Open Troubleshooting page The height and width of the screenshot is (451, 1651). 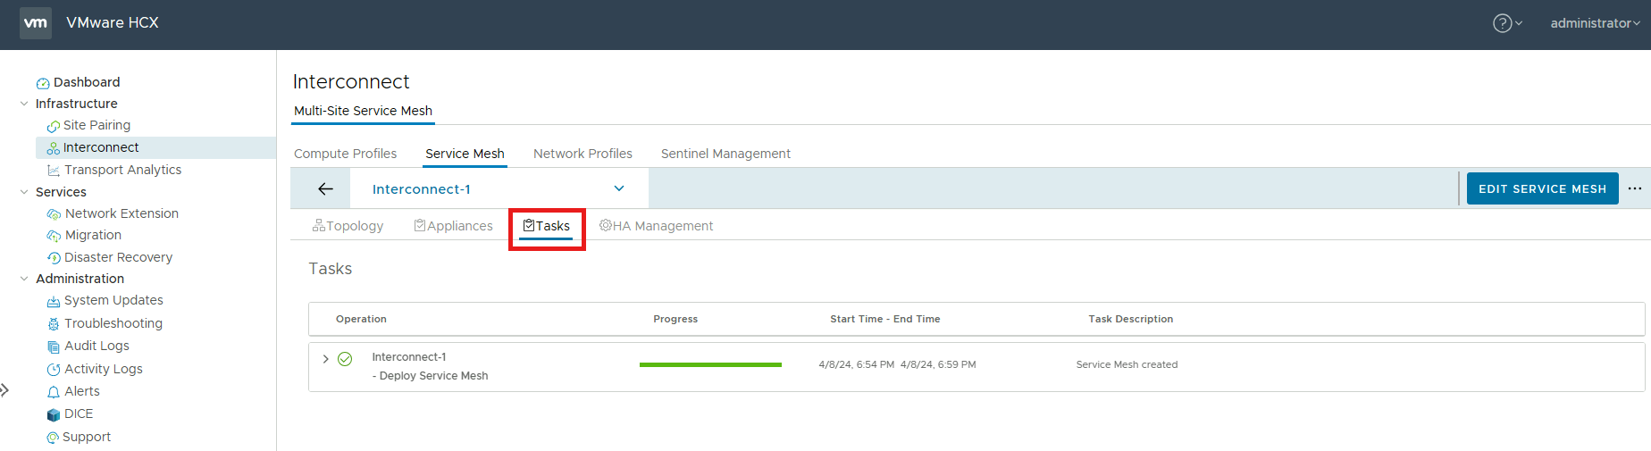[x=113, y=323]
